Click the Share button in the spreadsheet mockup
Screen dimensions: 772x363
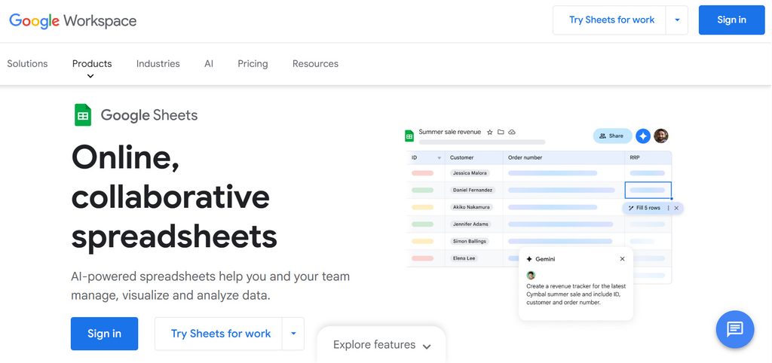coord(612,136)
